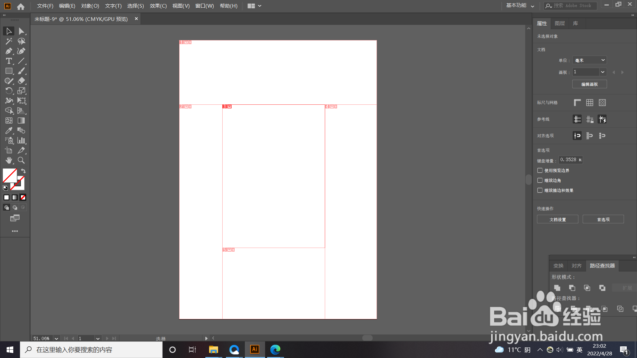Open the 对象(O) menu
This screenshot has height=358, width=637.
coord(90,6)
